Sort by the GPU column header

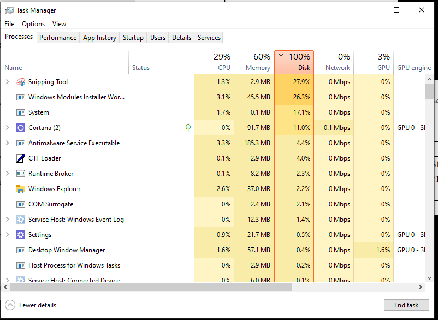[x=374, y=63]
